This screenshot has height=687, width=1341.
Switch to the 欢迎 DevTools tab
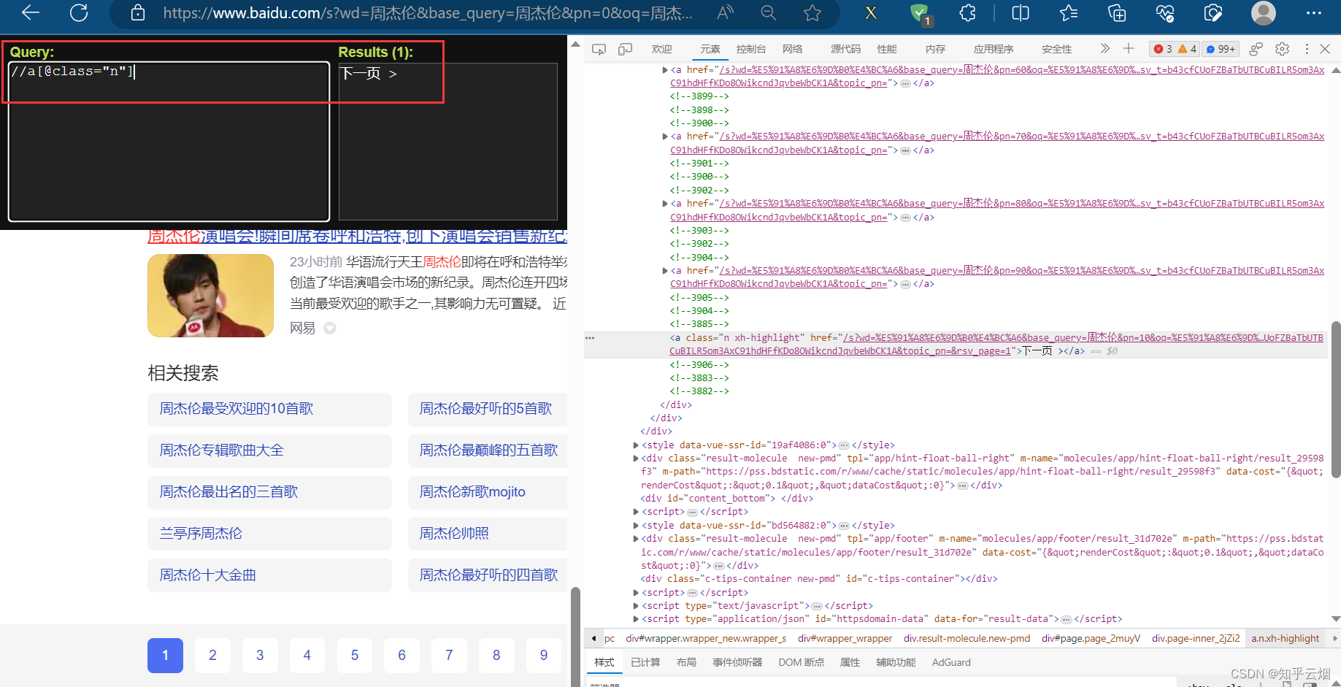[661, 49]
